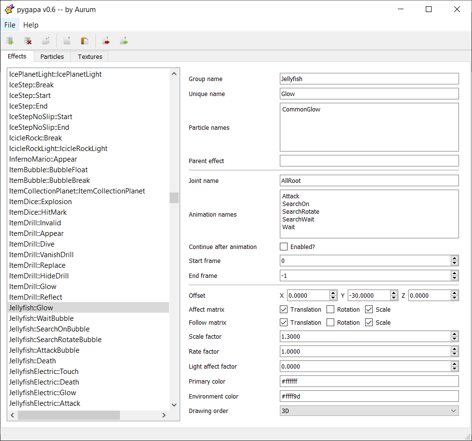This screenshot has height=441, width=472.
Task: Check Follow matrix Rotation
Action: coord(330,322)
